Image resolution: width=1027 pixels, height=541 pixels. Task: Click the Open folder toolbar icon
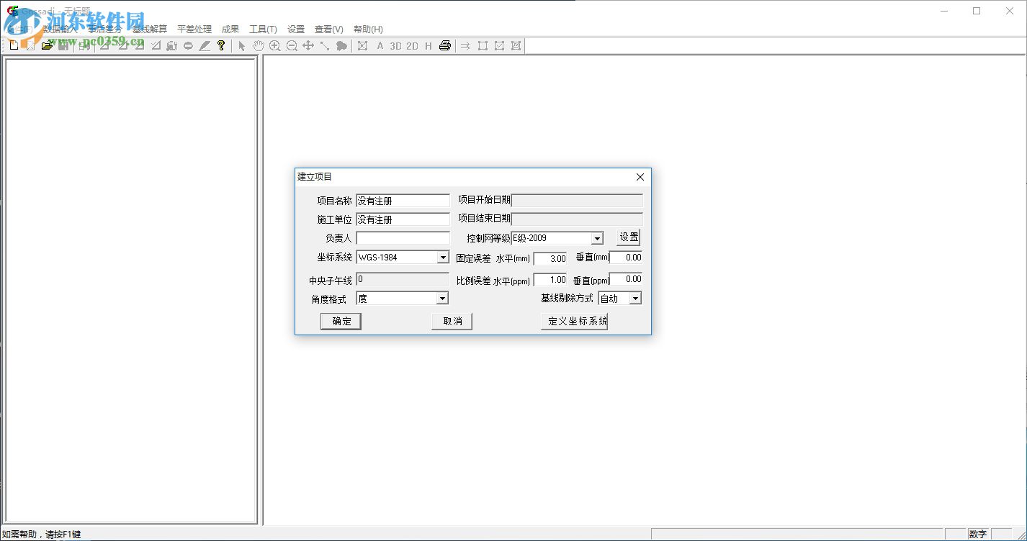[x=47, y=46]
